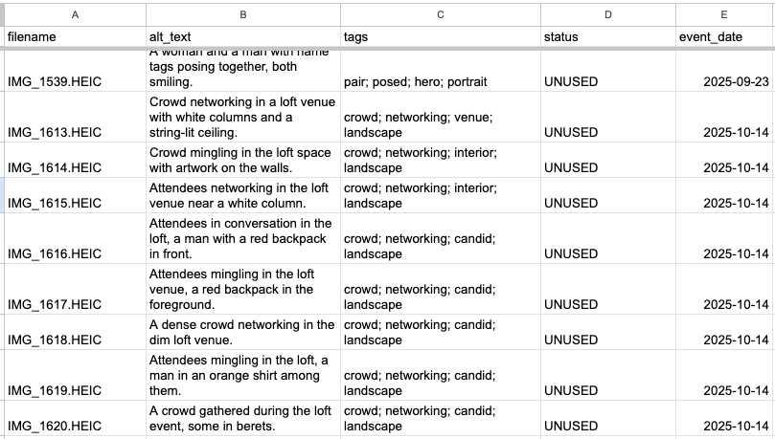This screenshot has width=775, height=439.
Task: Select column E header
Action: (x=724, y=14)
